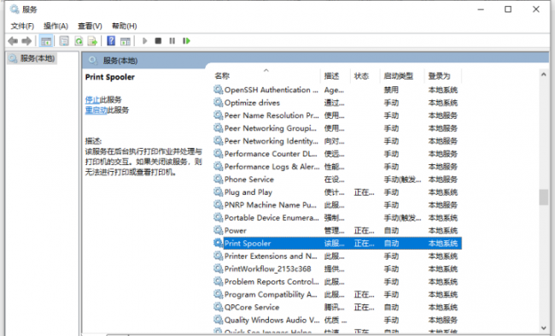
Task: Select the OpenSSH Authentication service row
Action: coord(337,90)
